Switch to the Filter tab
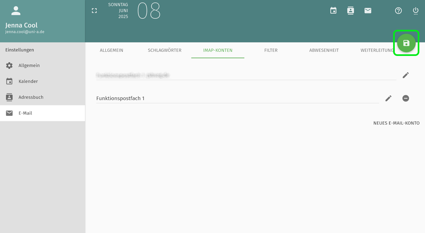425x233 pixels. 271,50
